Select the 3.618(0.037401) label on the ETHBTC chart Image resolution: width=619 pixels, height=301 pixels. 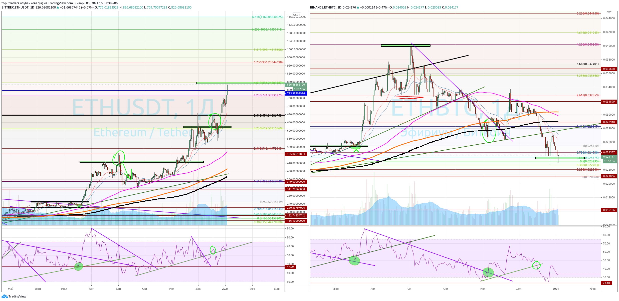coord(588,64)
